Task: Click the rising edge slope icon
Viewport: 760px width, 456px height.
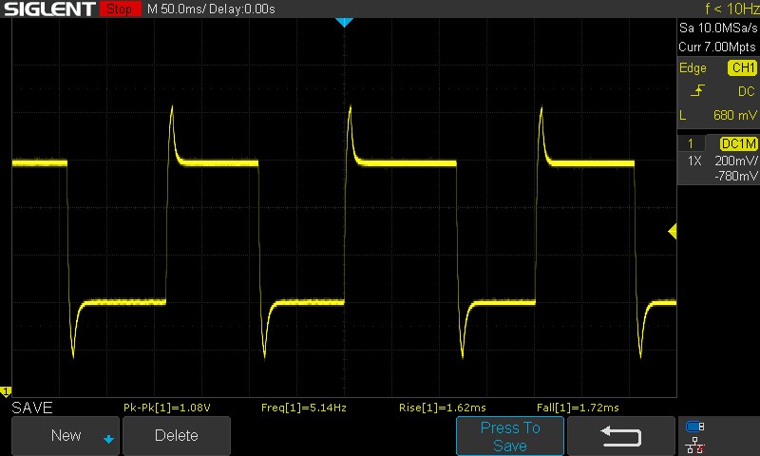Action: (697, 90)
